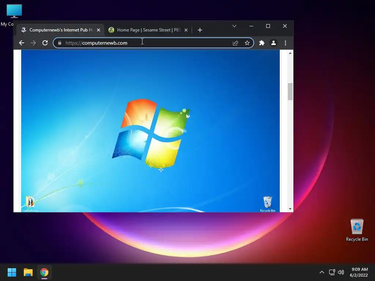Viewport: 375px width, 281px height.
Task: Close the Sesame Street PBS tab
Action: coord(186,30)
